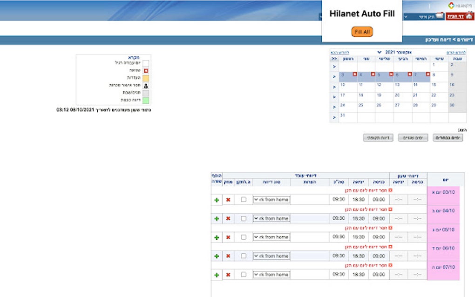Image resolution: width=475 pixels, height=297 pixels.
Task: Click error message icon above 07/10 row
Action: 390,265
